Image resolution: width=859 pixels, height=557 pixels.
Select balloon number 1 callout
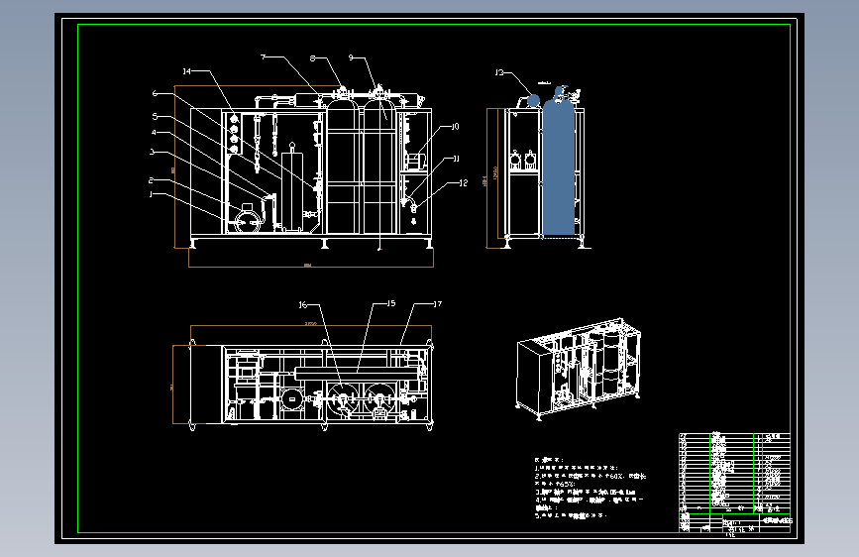tap(151, 194)
